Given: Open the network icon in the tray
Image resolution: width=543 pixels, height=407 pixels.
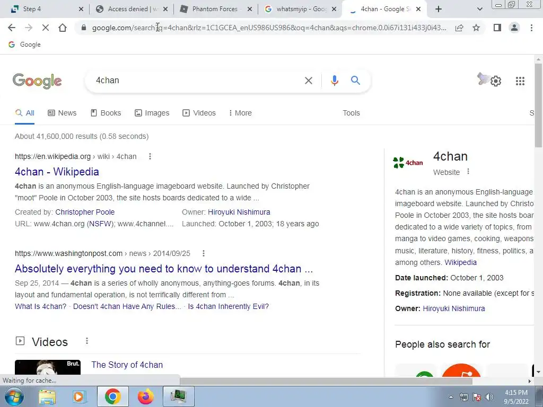Looking at the screenshot, I should point(463,397).
